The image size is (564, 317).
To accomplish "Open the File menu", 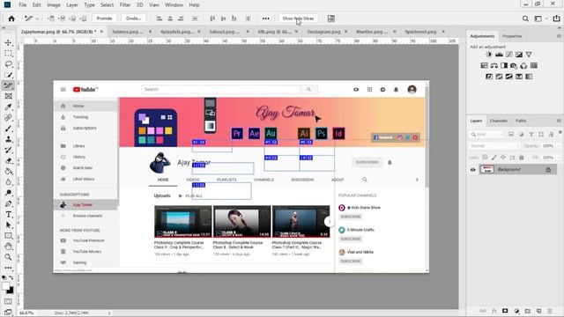I will point(23,5).
